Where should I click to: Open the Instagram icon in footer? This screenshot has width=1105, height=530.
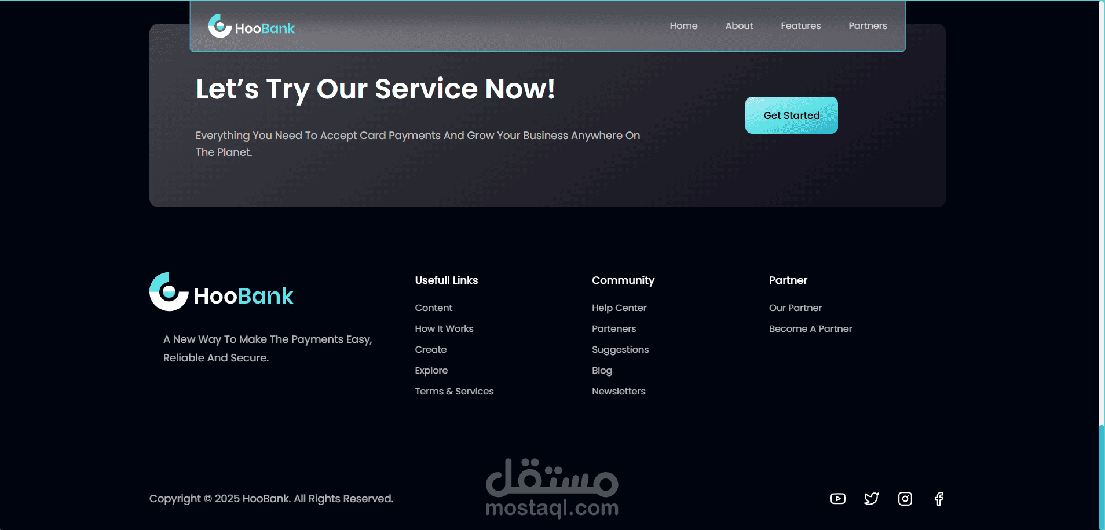coord(905,499)
